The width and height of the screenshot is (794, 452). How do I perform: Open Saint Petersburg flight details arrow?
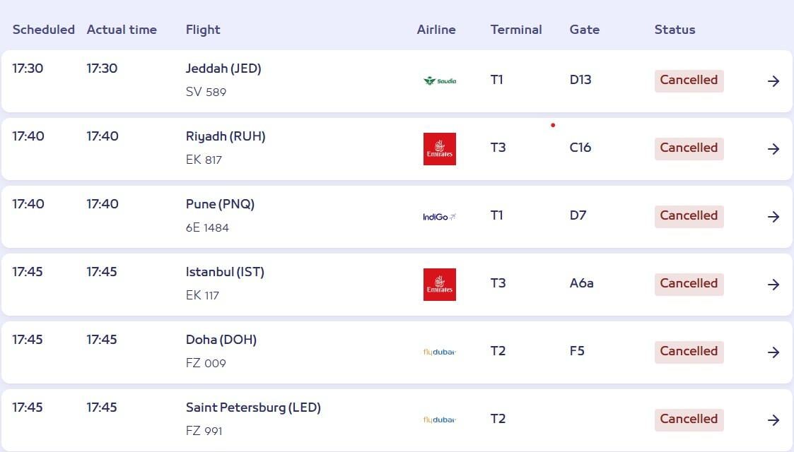(x=773, y=420)
